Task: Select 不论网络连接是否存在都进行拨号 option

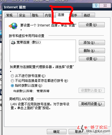Action: [x=12, y=81]
